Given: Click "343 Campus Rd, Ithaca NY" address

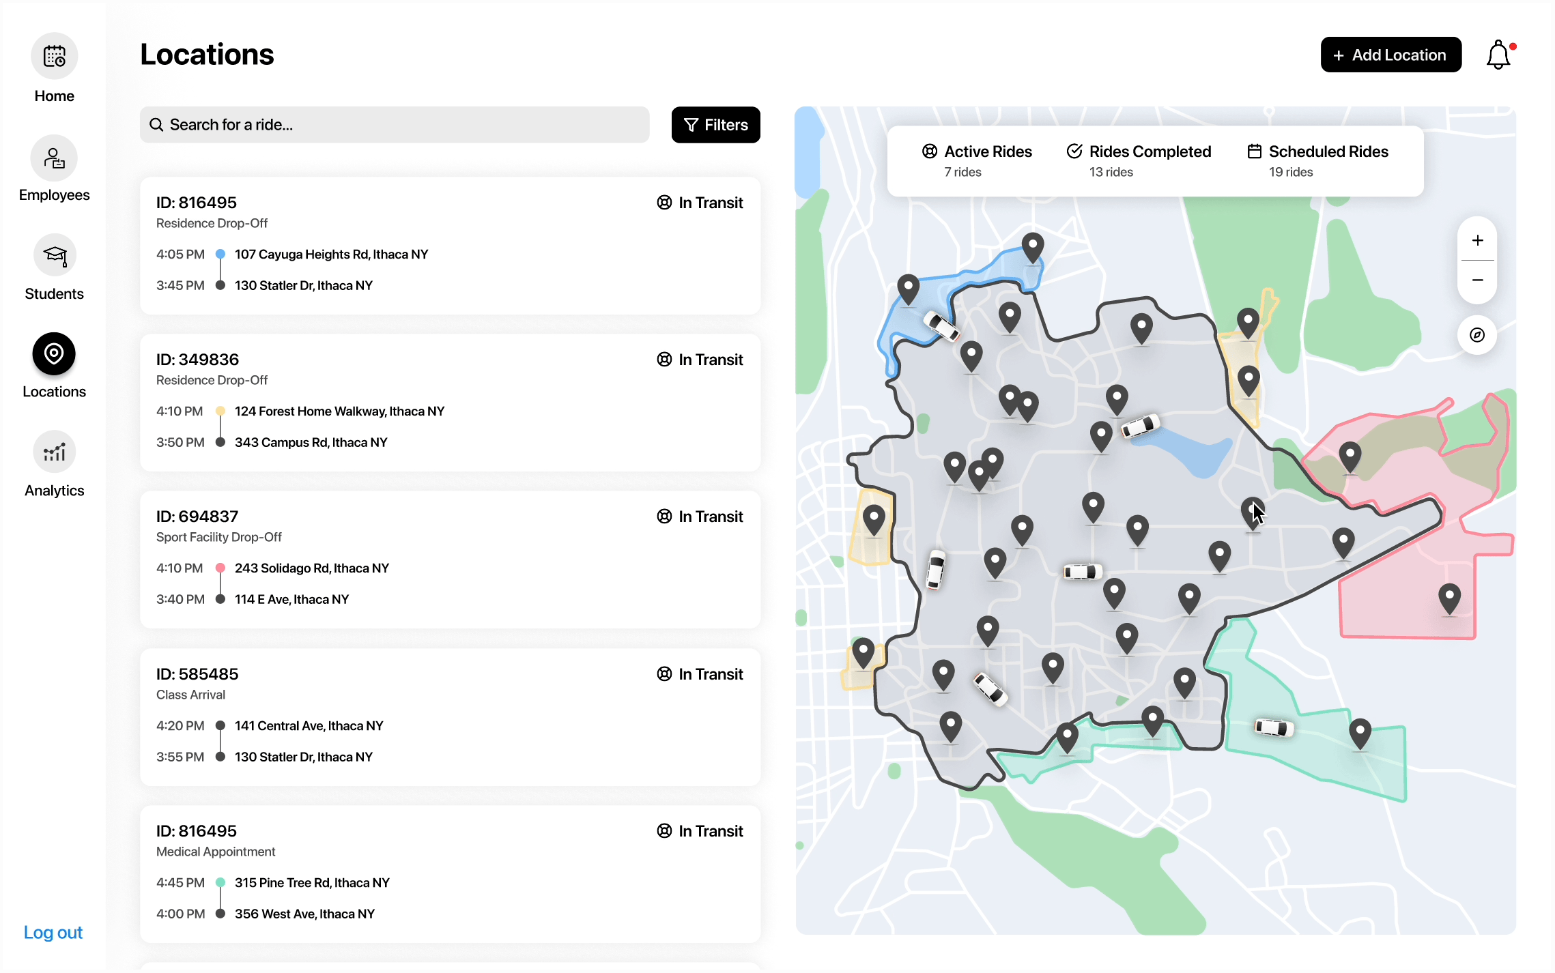Looking at the screenshot, I should 311,442.
